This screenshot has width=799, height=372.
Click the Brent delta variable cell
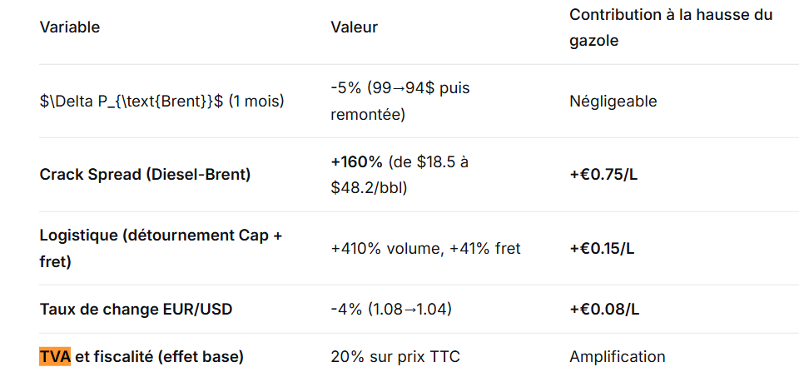(x=161, y=102)
